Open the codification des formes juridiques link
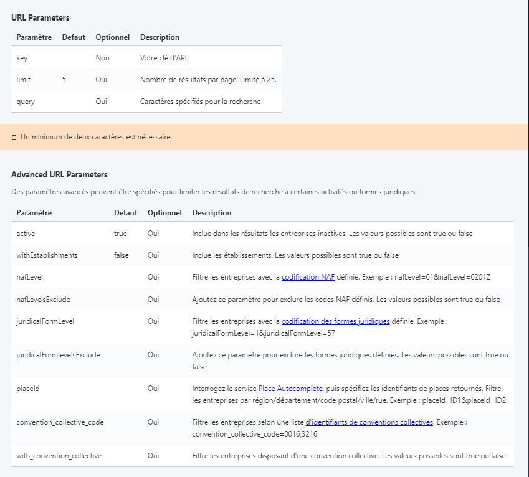 point(335,321)
